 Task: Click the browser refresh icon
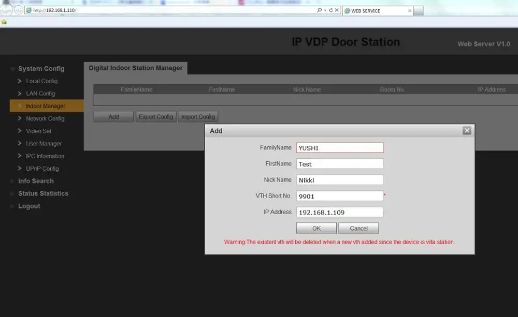coord(330,10)
